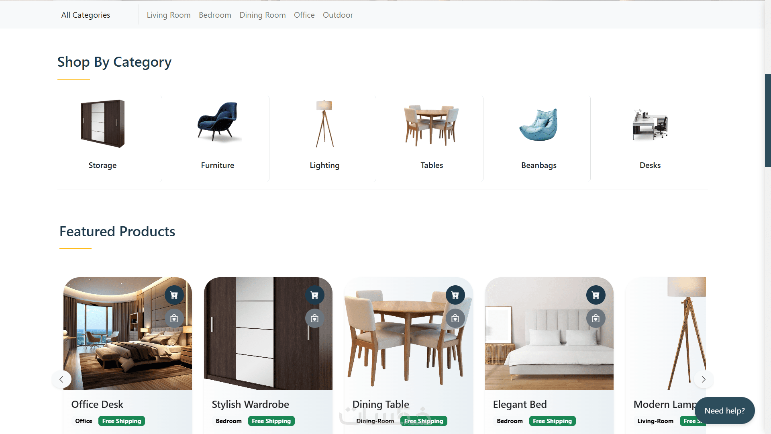Add Stylish Wardrobe to cart icon
Image resolution: width=771 pixels, height=434 pixels.
(314, 295)
